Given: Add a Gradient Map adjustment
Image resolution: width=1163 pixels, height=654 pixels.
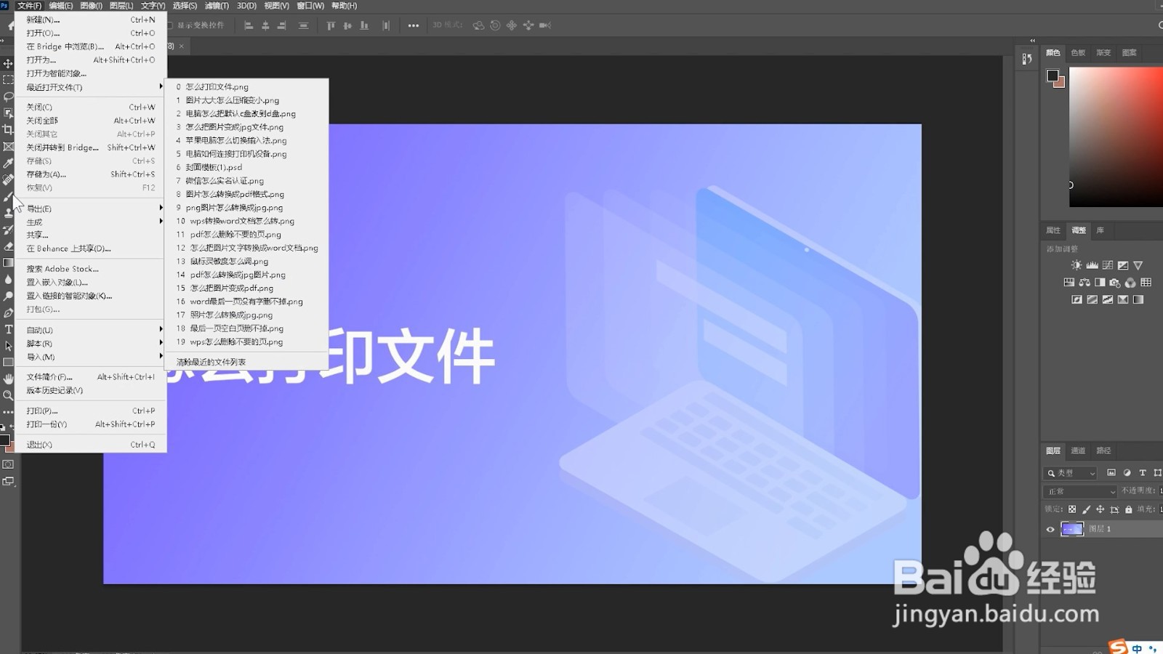Looking at the screenshot, I should coord(1138,299).
